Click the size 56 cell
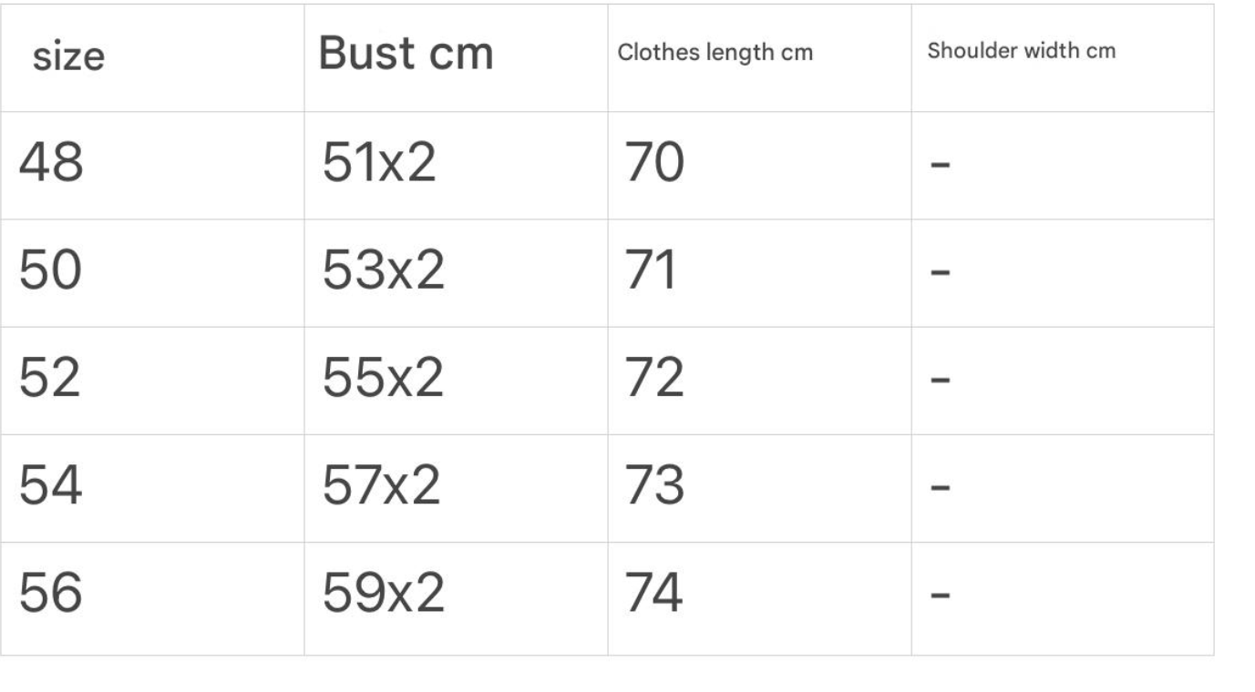The image size is (1255, 692). [x=51, y=595]
